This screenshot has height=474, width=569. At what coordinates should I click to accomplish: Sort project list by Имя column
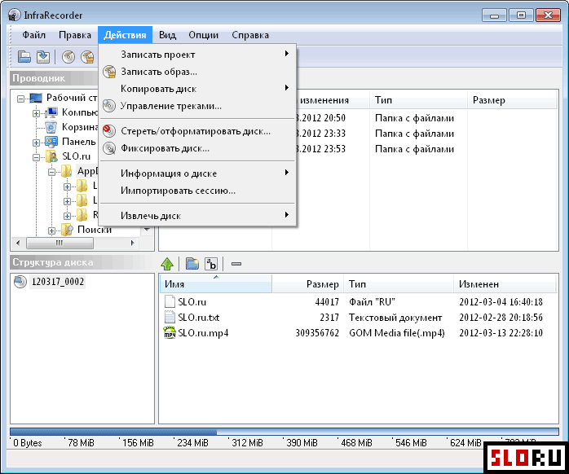pyautogui.click(x=215, y=284)
